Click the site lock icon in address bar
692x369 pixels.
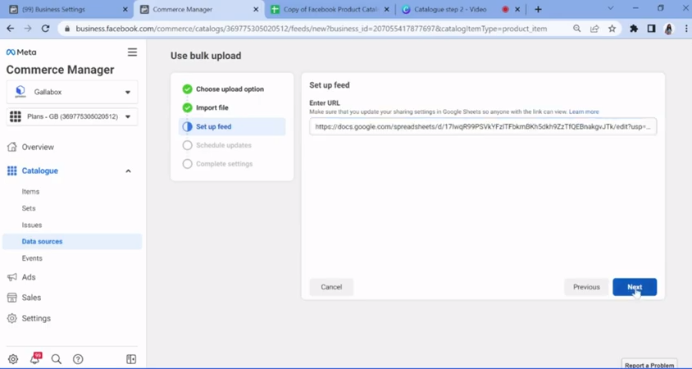click(x=67, y=29)
